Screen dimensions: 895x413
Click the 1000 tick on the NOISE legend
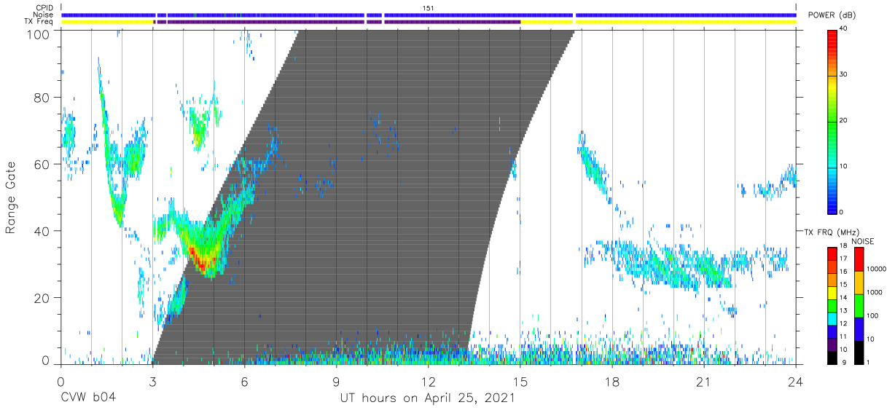874,292
